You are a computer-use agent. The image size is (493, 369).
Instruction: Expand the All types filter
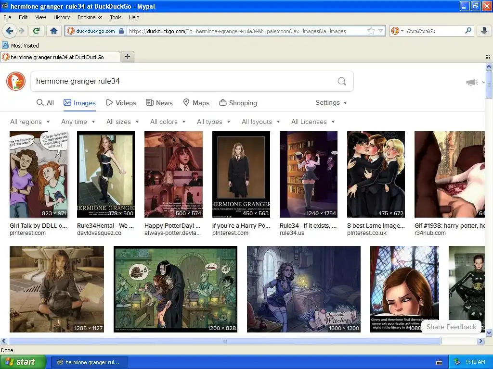coord(213,122)
